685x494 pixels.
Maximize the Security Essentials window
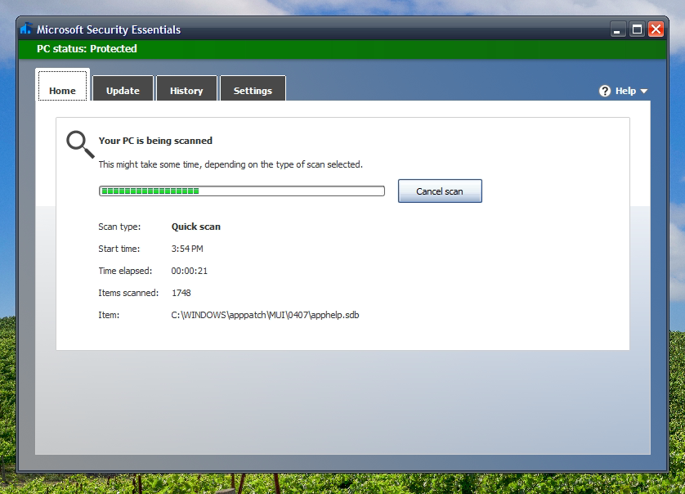[638, 29]
